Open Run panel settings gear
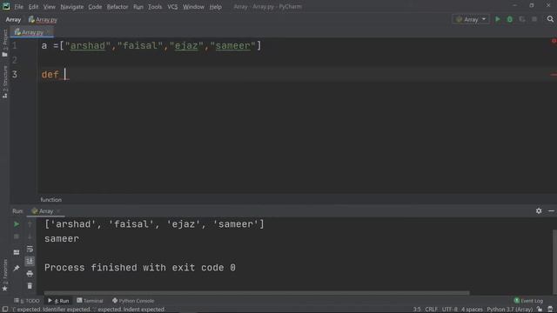The height and width of the screenshot is (313, 557). (539, 211)
